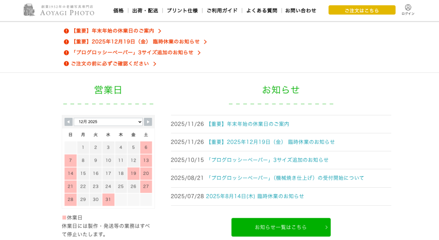Open the 価格 menu item
Screen dimensions: 439x240
[118, 10]
